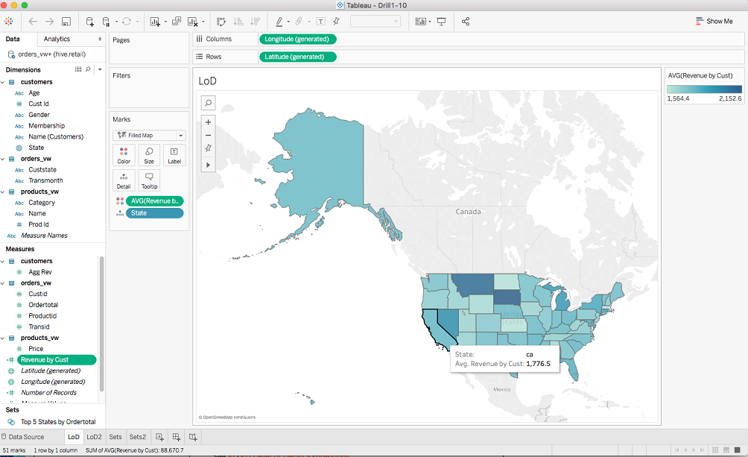Screen dimensions: 748x457
Task: Click the Sort ascending toolbar icon
Action: coord(238,22)
